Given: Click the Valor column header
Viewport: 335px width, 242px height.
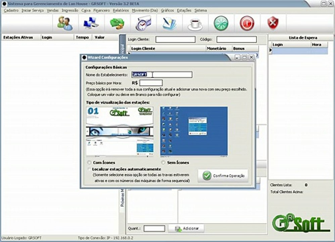Looking at the screenshot, I should [105, 37].
